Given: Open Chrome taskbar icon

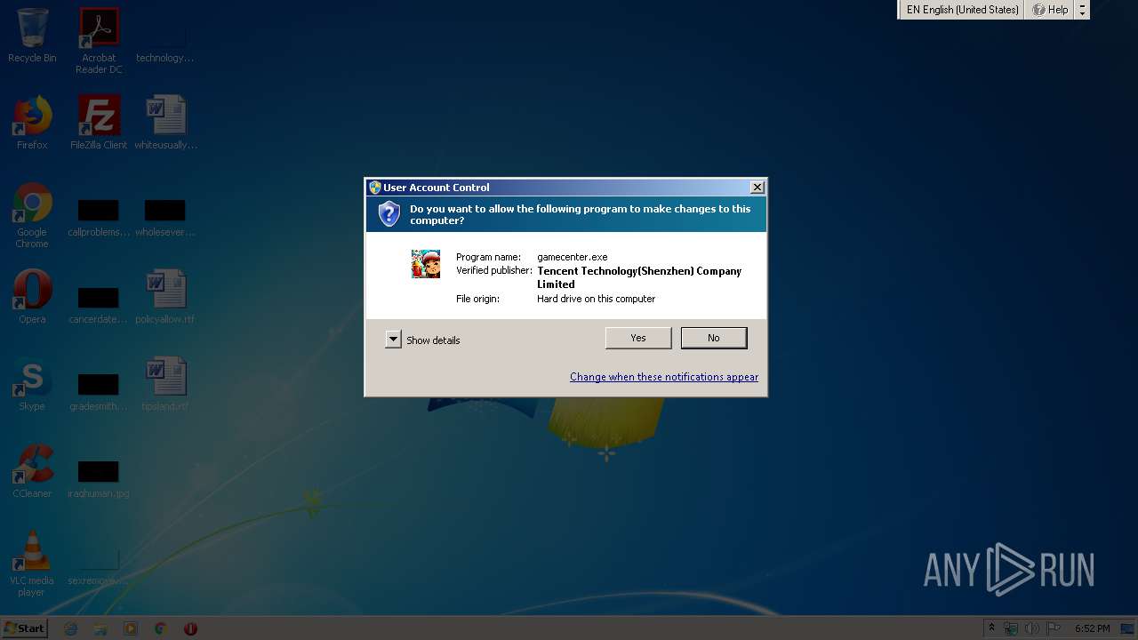Looking at the screenshot, I should (160, 628).
